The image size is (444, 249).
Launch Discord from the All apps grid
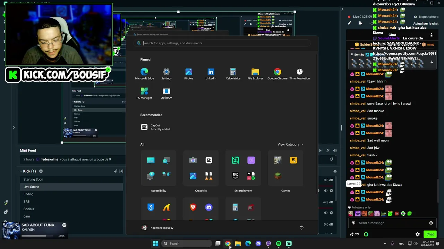pyautogui.click(x=209, y=207)
